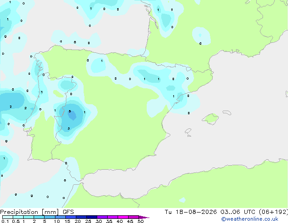
Task: Select the 45–50 mm legend color swatch
Action: point(134,217)
